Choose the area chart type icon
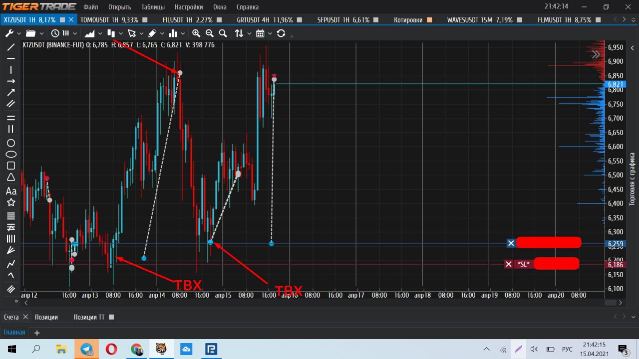The width and height of the screenshot is (639, 359). click(90, 33)
